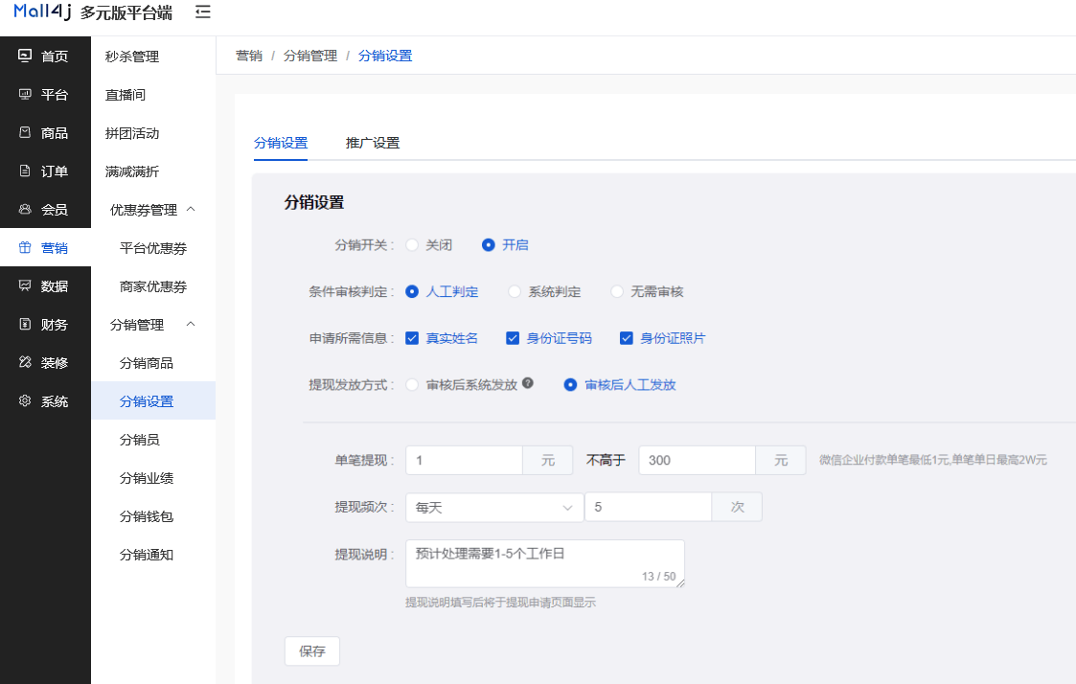Click the 不高于 label
This screenshot has width=1076, height=684.
(x=606, y=460)
